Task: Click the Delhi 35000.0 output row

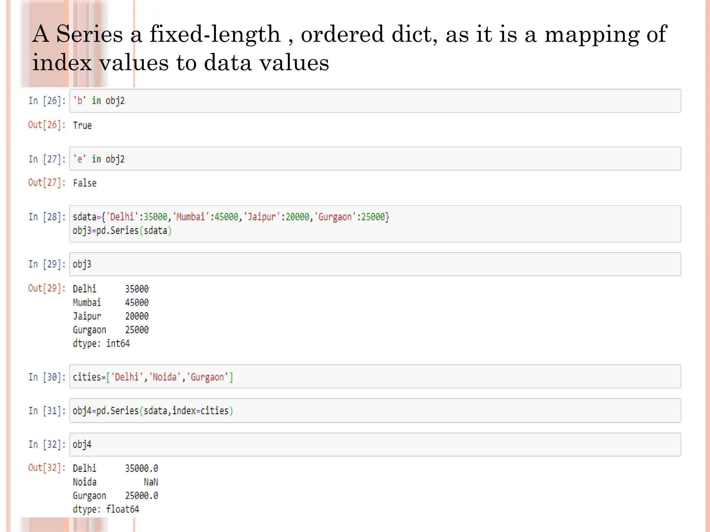Action: [115, 468]
